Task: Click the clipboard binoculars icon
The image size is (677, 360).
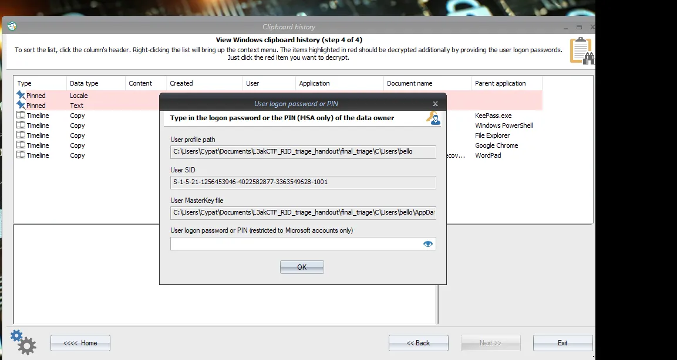Action: click(582, 51)
